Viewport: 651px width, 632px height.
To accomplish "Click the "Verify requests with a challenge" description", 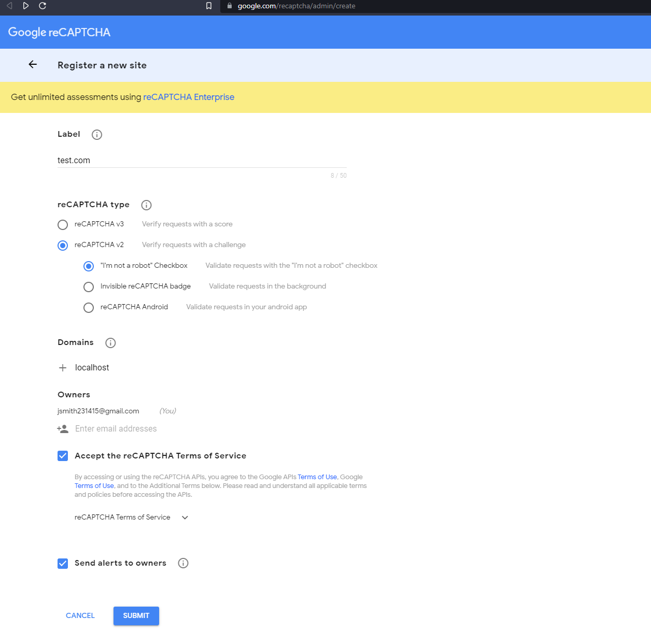I will point(194,245).
